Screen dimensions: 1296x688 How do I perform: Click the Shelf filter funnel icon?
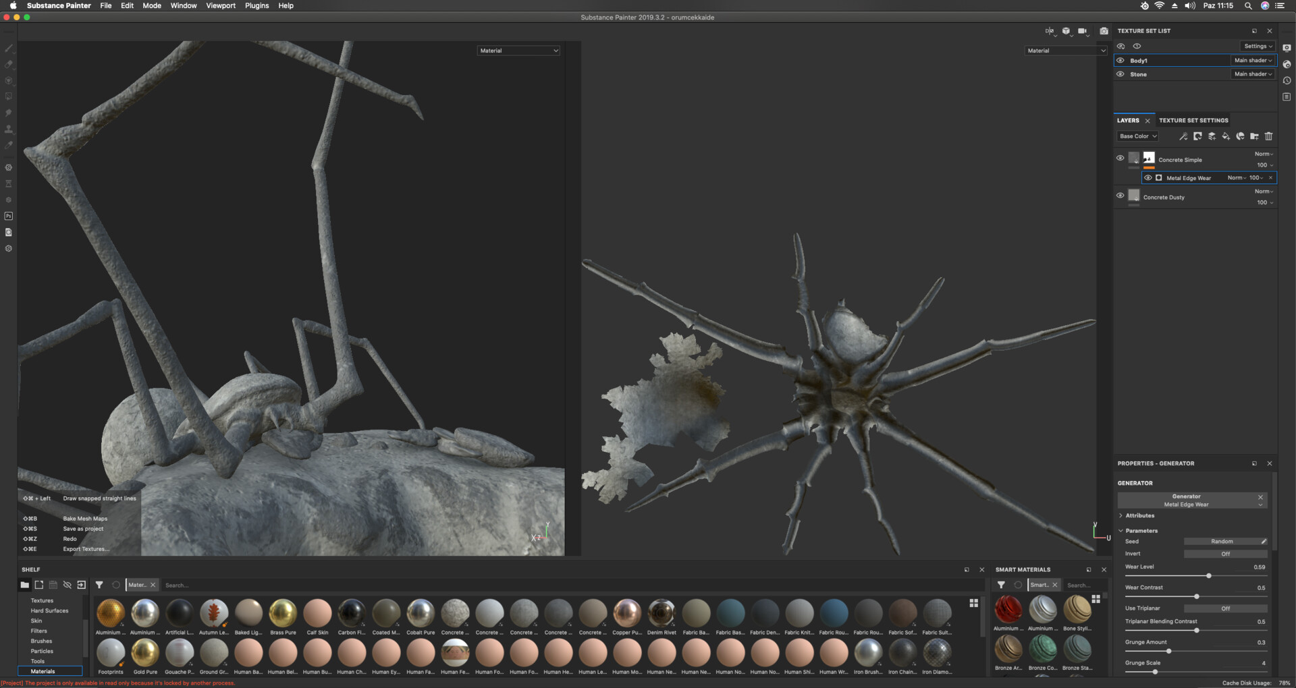99,585
